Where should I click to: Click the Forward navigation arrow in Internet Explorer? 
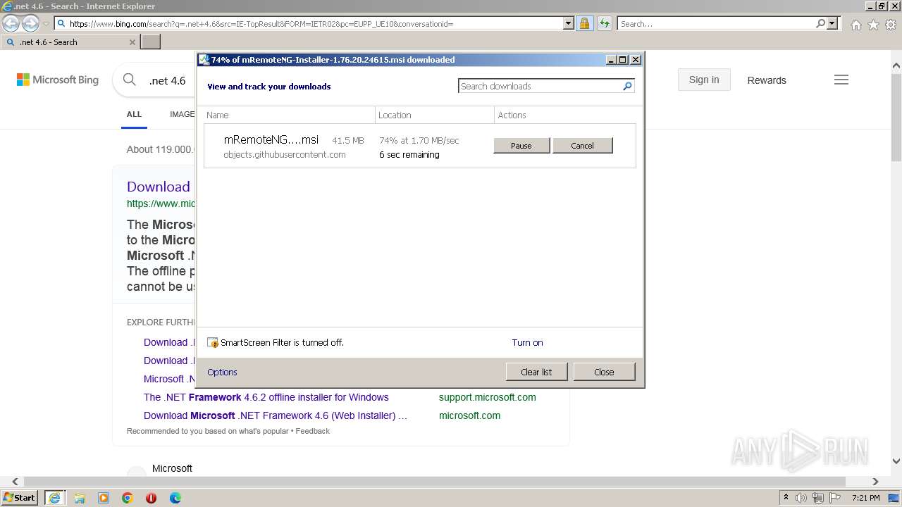30,23
